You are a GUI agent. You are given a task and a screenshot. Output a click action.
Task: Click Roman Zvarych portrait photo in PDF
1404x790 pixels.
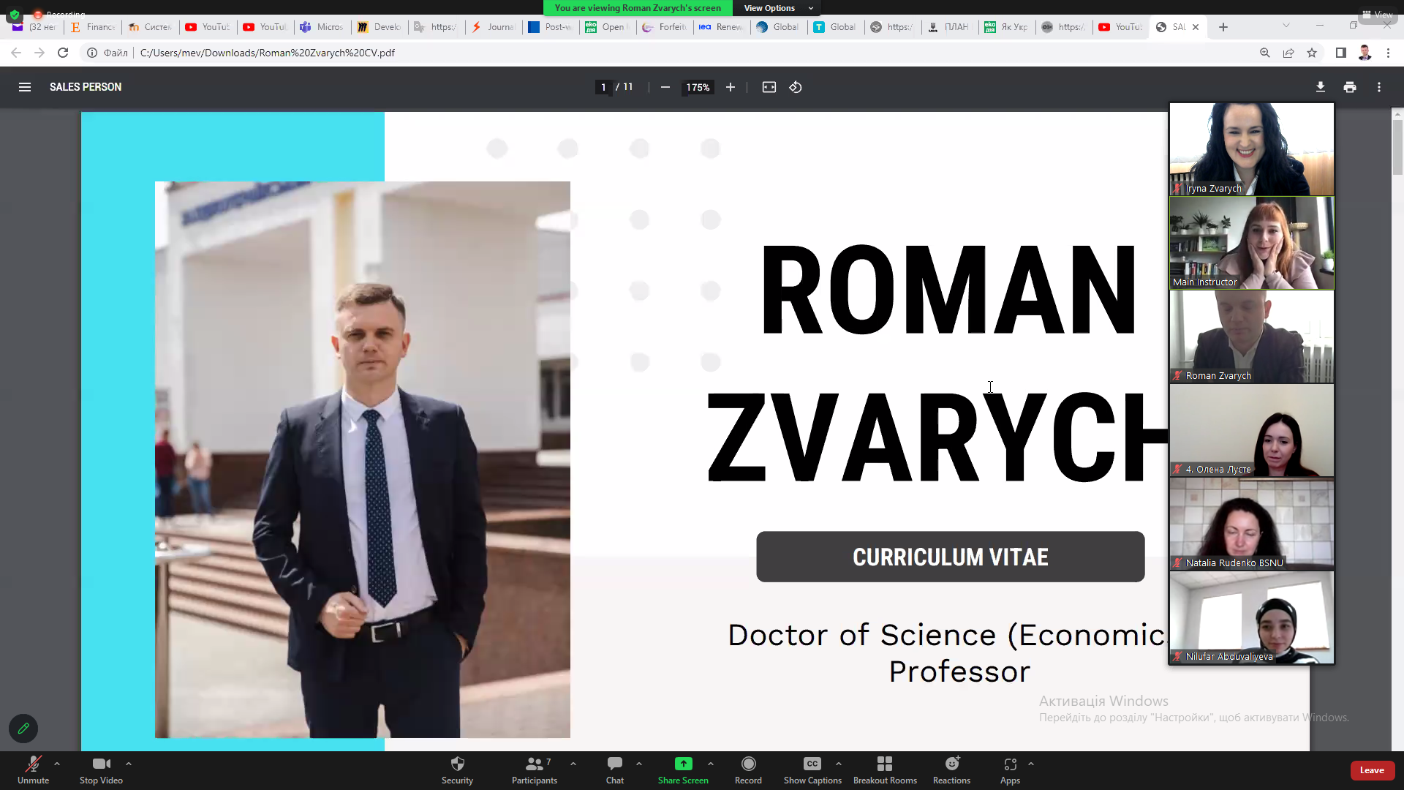point(362,459)
